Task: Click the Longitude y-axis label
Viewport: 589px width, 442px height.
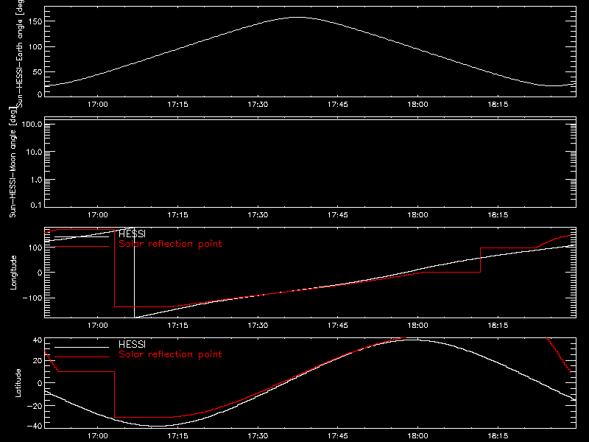Action: click(x=13, y=273)
